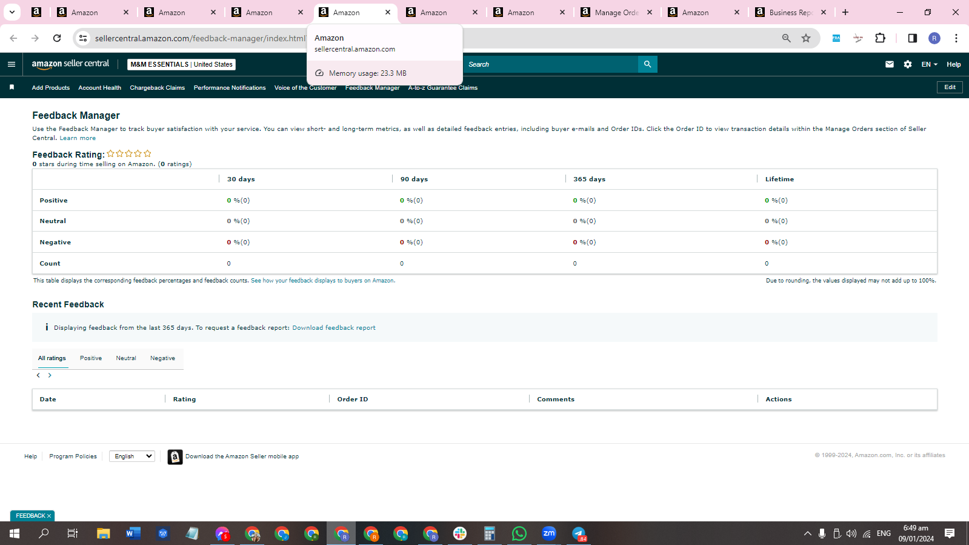
Task: Open Add Products from the favorites bar
Action: pyautogui.click(x=51, y=88)
